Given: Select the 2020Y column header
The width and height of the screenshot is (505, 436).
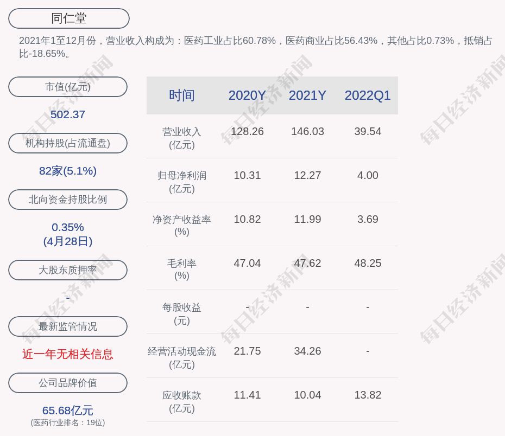Looking at the screenshot, I should [247, 95].
